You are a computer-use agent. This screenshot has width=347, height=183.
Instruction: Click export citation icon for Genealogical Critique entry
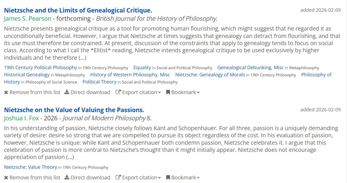118,92
